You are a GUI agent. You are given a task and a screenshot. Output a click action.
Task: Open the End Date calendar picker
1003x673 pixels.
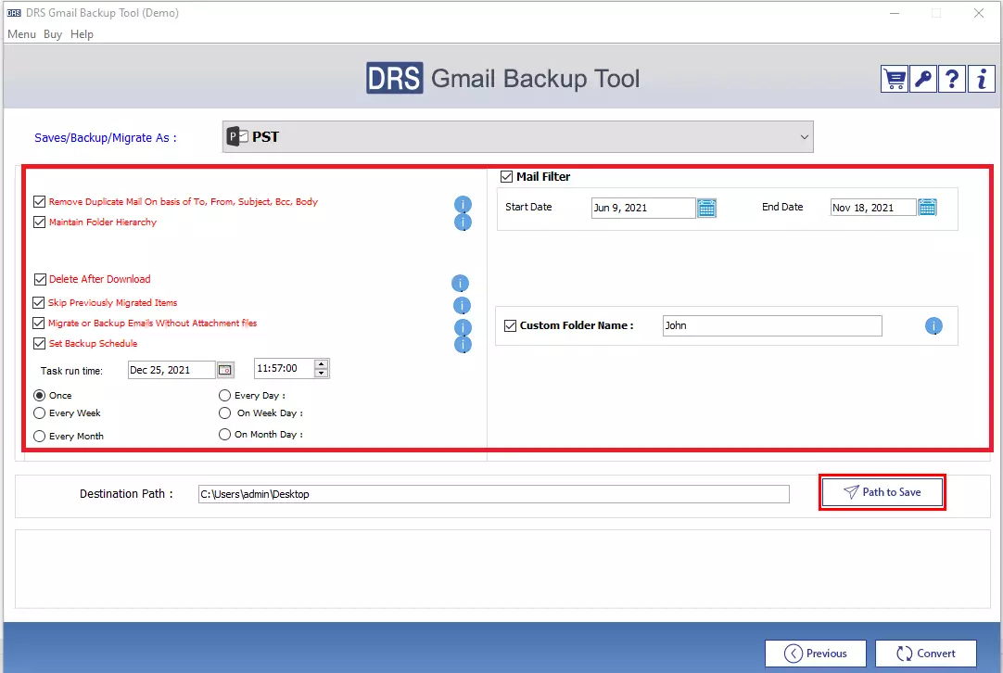[927, 208]
